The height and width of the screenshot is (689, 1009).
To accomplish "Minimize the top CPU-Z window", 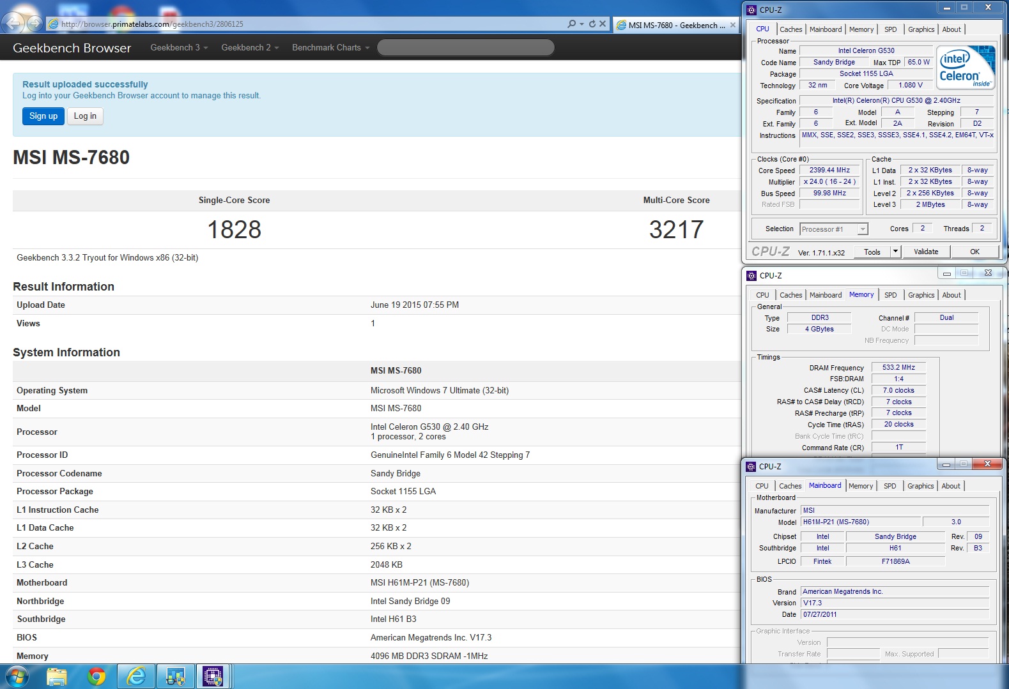I will (946, 8).
